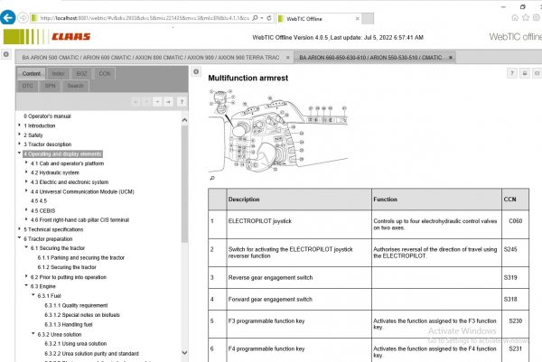
Task: Click the browser forward arrow button
Action: pyautogui.click(x=23, y=18)
